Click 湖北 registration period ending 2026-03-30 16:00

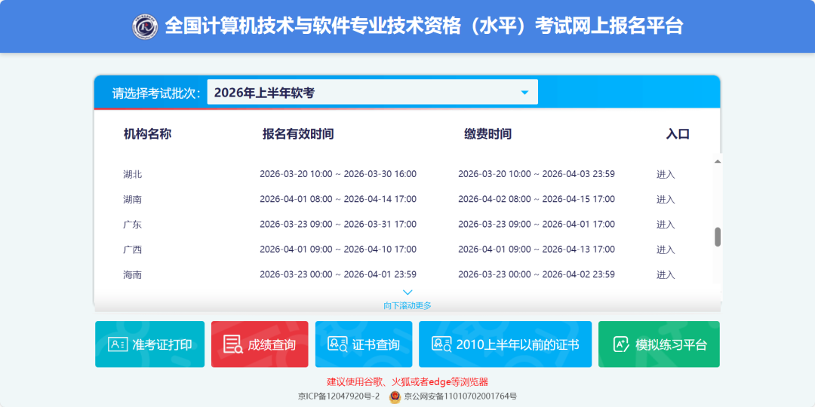tap(338, 174)
